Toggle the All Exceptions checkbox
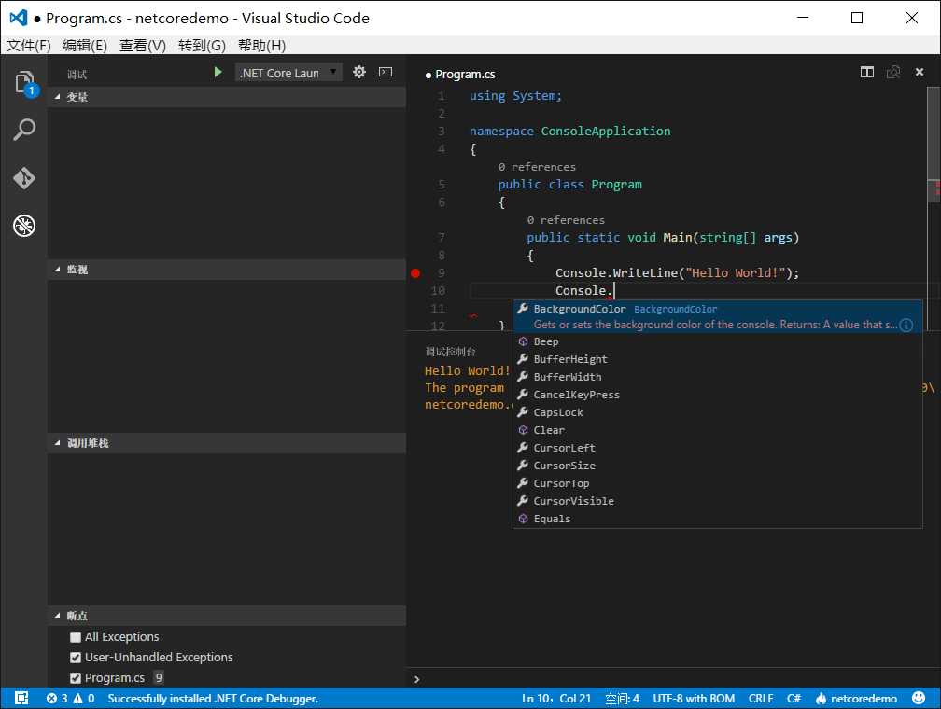Viewport: 941px width, 709px height. [x=75, y=637]
